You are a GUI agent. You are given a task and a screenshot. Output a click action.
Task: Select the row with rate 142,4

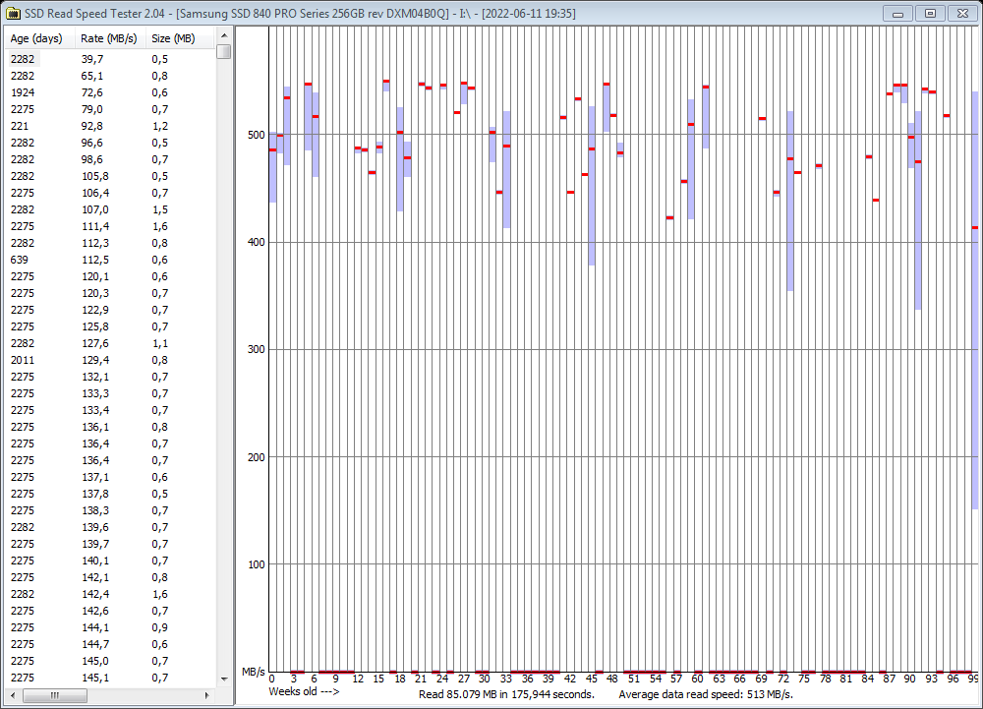pos(110,594)
